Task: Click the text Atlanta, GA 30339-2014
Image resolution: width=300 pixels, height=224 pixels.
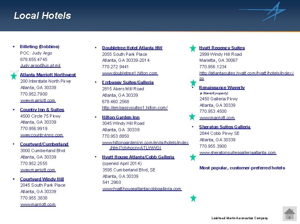Action: coord(126,61)
